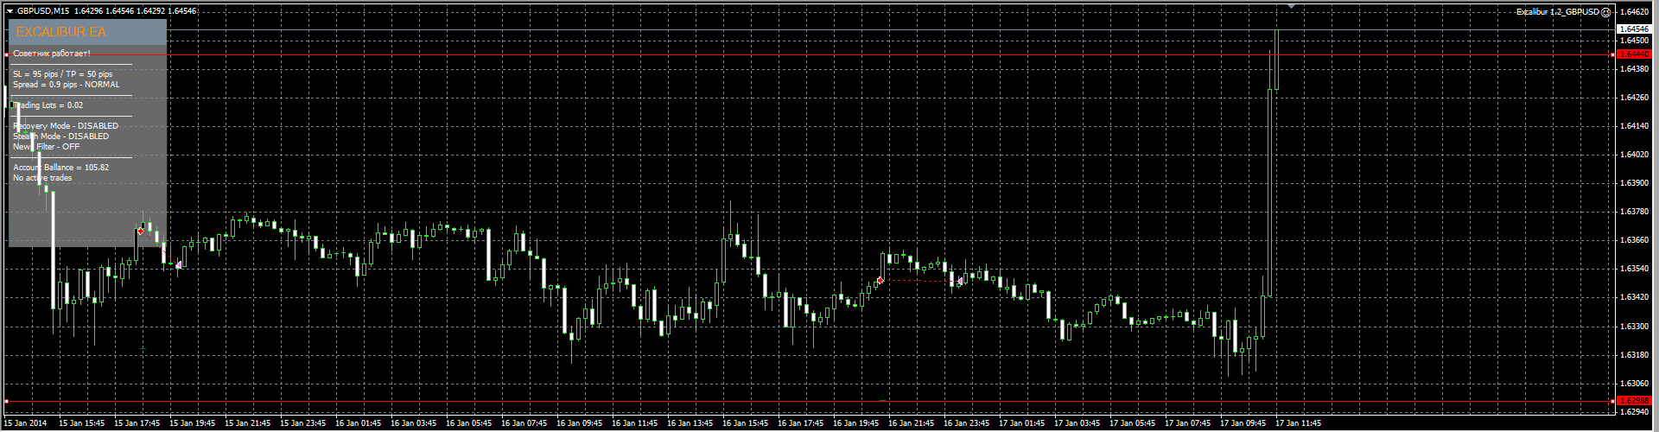Screen dimensions: 1659x432
Task: Click the 'Account Ballance = 105.82' line
Action: click(61, 168)
